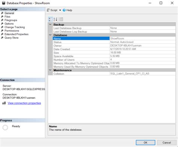Click the database icon in title bar

4,3
